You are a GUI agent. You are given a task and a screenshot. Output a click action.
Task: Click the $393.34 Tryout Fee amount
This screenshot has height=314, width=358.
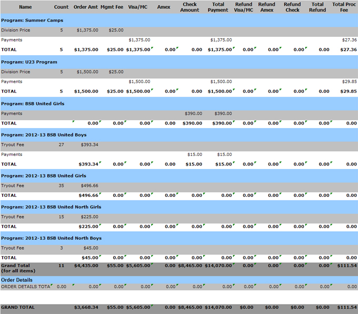(89, 144)
